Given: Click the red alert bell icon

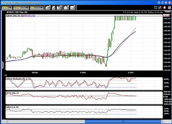Looking at the screenshot, I should click(x=165, y=7).
